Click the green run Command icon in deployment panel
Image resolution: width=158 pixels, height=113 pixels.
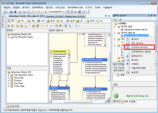(x=118, y=75)
